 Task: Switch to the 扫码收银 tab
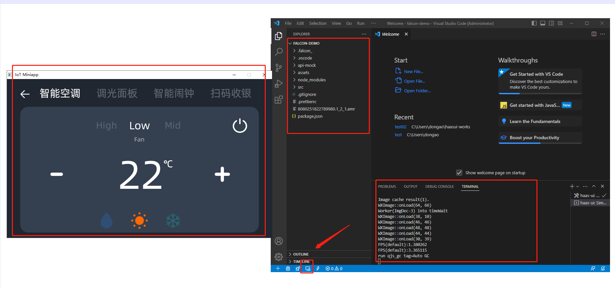pyautogui.click(x=231, y=93)
